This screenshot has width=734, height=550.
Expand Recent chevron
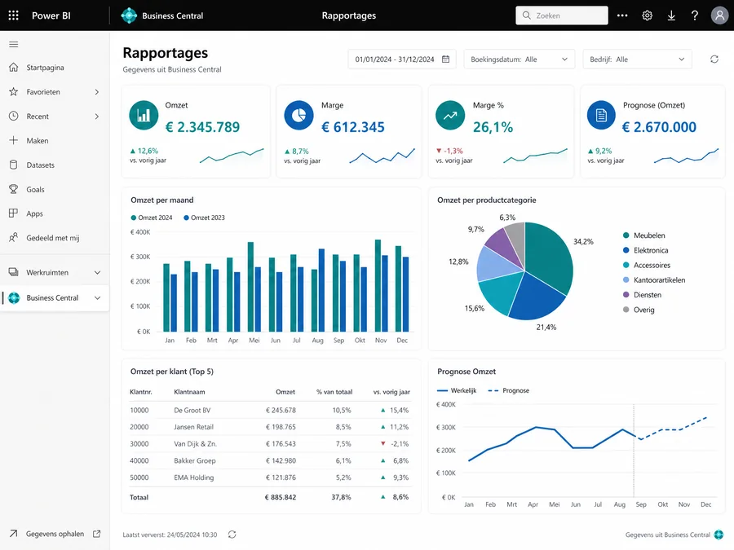pos(97,116)
